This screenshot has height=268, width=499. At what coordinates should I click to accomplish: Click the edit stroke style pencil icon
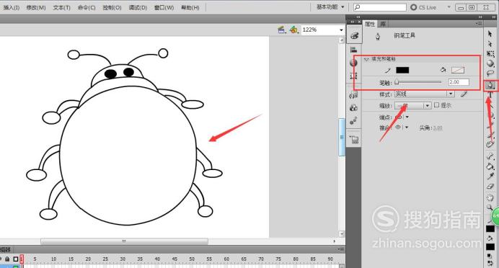pyautogui.click(x=464, y=94)
